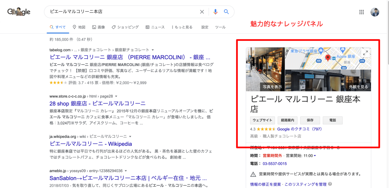Open the account profile avatar
The height and width of the screenshot is (188, 389).
tap(375, 12)
